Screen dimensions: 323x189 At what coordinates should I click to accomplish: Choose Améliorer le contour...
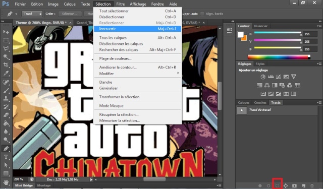(x=138, y=67)
